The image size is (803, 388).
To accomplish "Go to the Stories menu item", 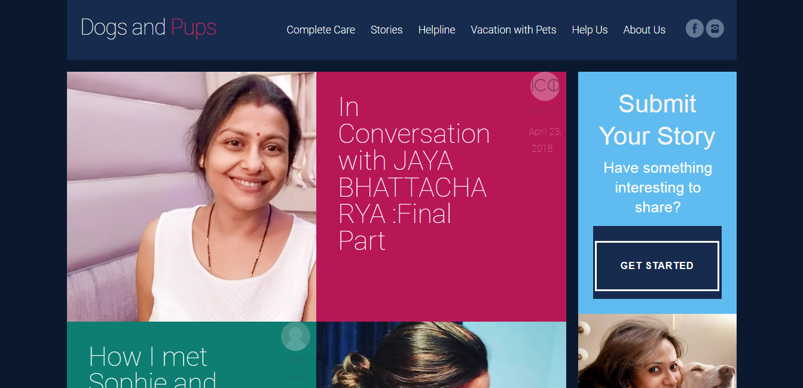I will click(x=386, y=30).
